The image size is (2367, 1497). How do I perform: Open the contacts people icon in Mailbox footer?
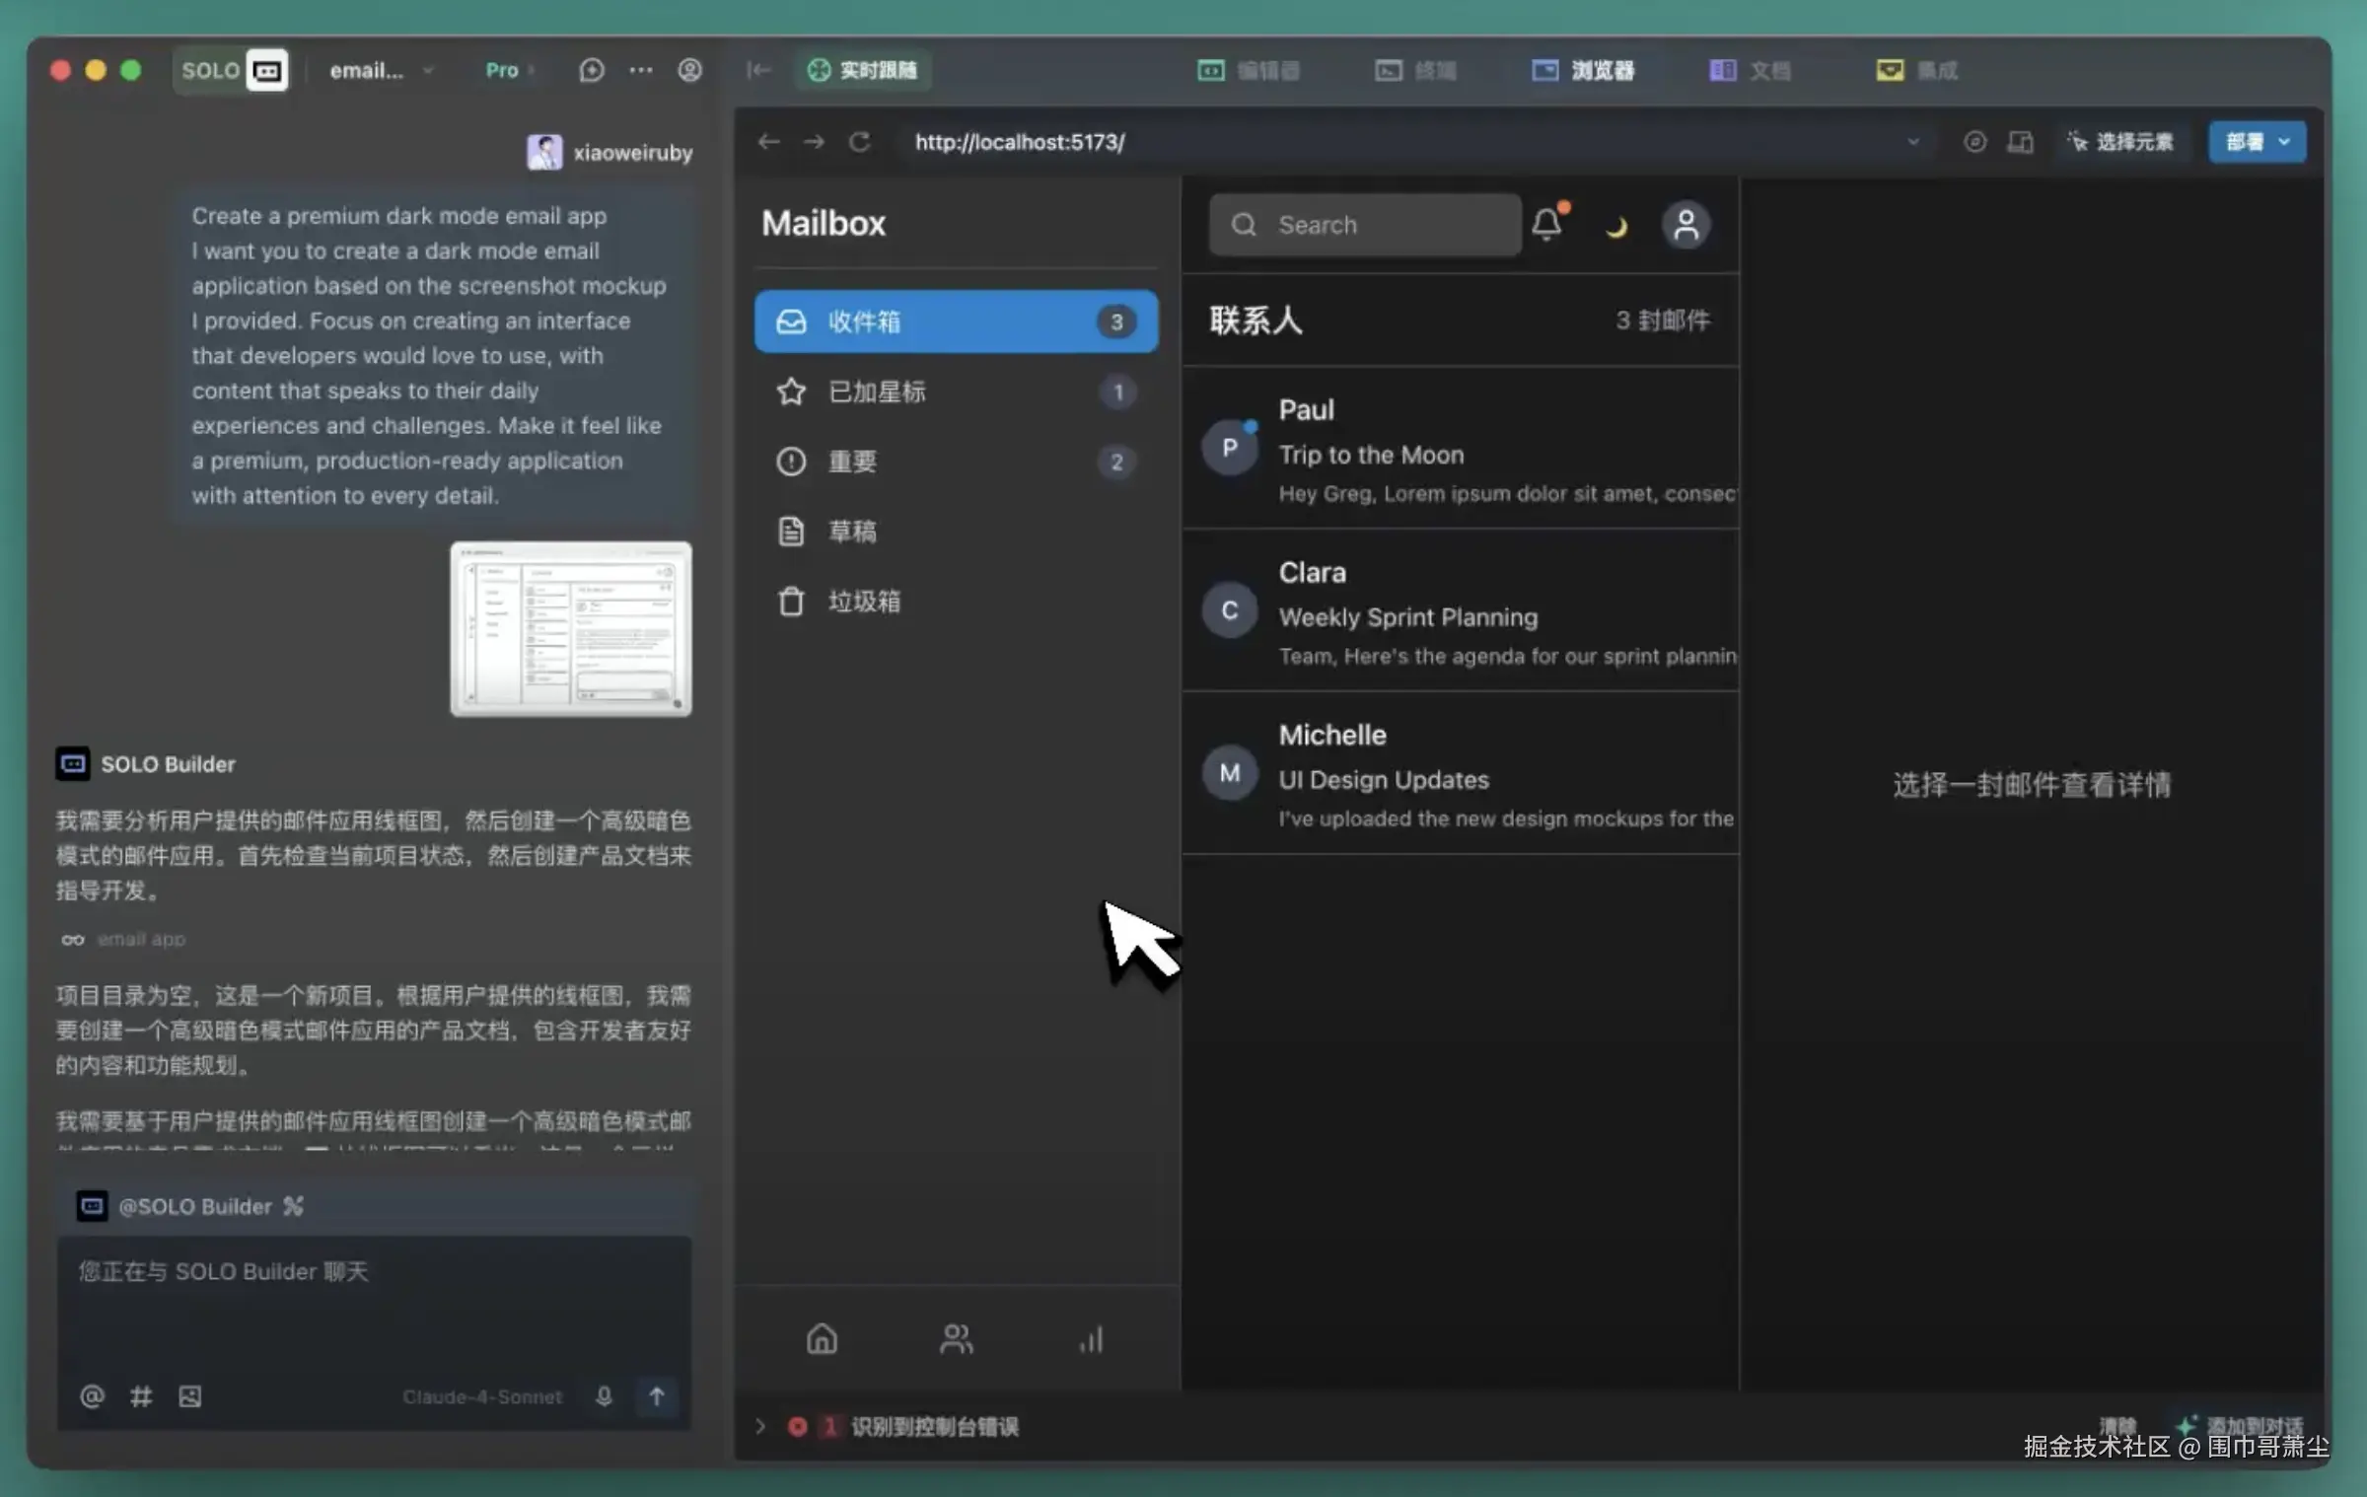(x=956, y=1338)
